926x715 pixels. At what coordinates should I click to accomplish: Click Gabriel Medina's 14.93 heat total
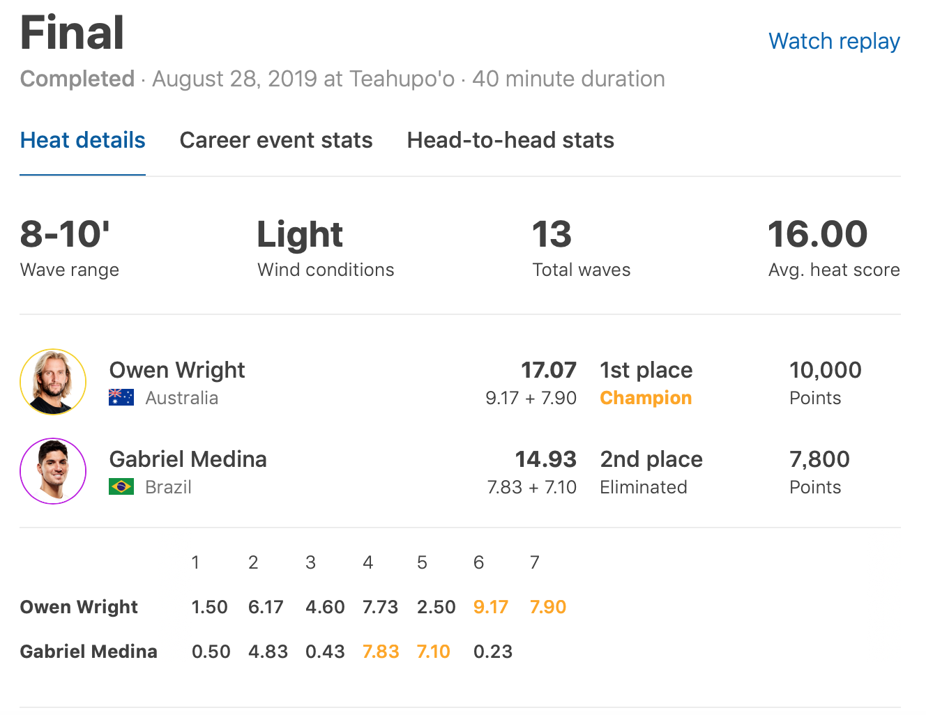click(545, 459)
